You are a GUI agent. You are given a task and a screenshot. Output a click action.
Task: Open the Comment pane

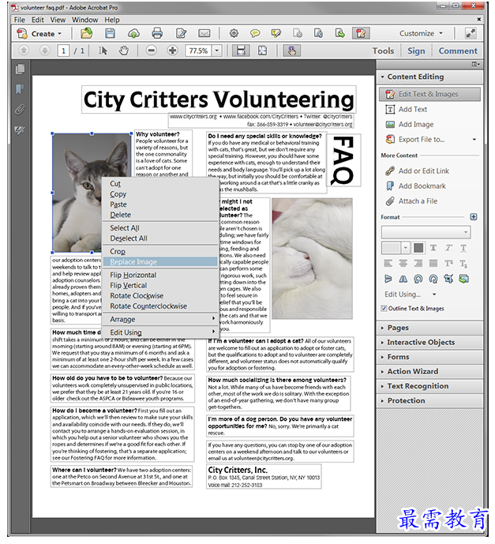[x=458, y=51]
